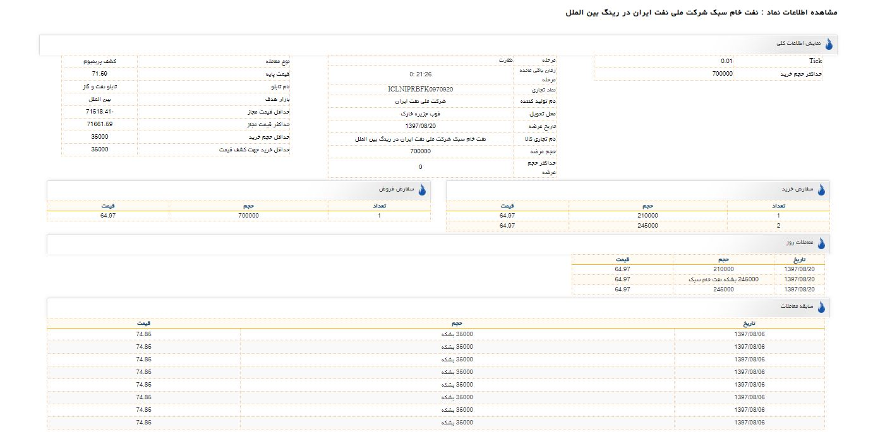Click volume 210000 in the buy orders table

[647, 216]
